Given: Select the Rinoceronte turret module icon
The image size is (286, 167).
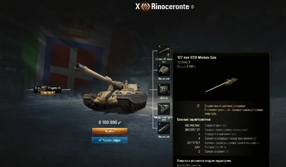Looking at the screenshot, I should pyautogui.click(x=164, y=70).
